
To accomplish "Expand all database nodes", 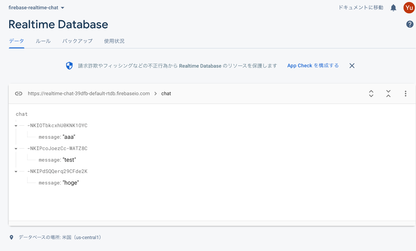I will 371,94.
